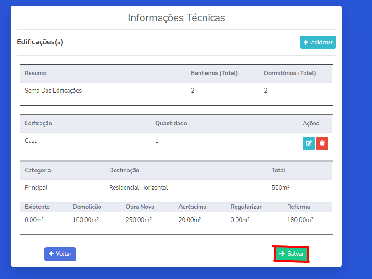Select the 550m² total value
The image size is (372, 279).
point(280,187)
